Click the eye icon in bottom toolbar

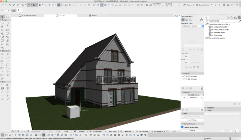pyautogui.click(x=91, y=135)
